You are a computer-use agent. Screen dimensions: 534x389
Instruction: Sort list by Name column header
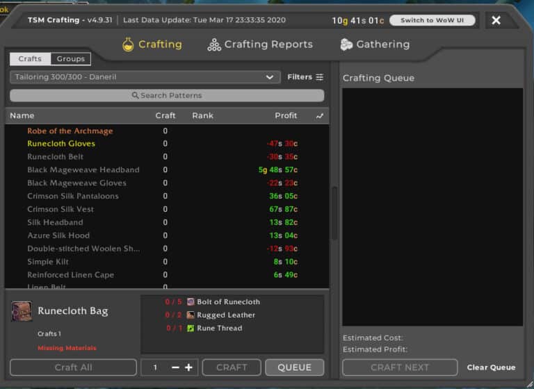(x=22, y=116)
